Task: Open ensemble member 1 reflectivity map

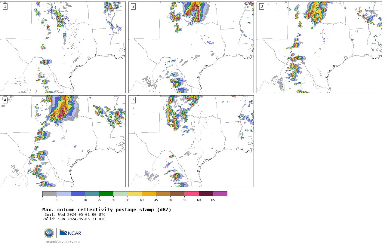Action: pyautogui.click(x=63, y=47)
